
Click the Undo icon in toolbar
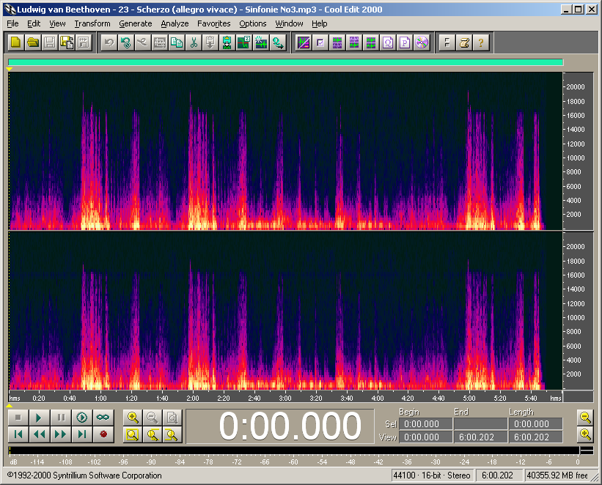[109, 42]
